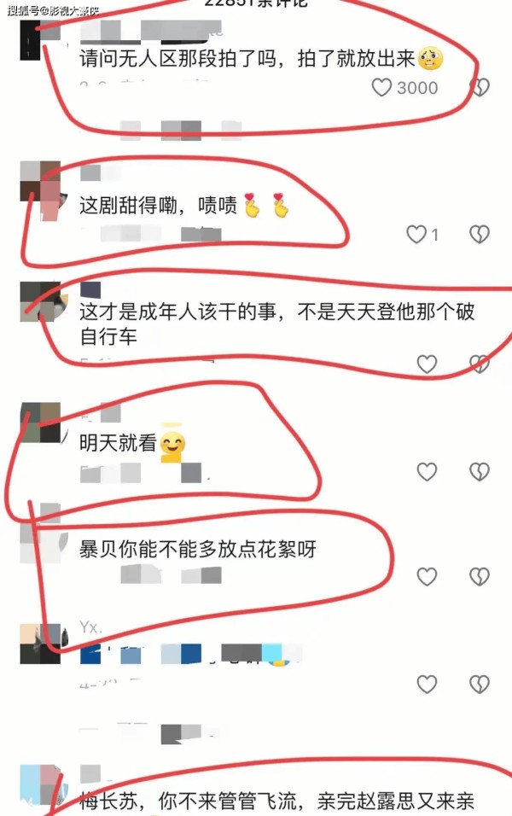
Task: Dislike the 无人区 comment with broken heart
Action: pos(480,87)
